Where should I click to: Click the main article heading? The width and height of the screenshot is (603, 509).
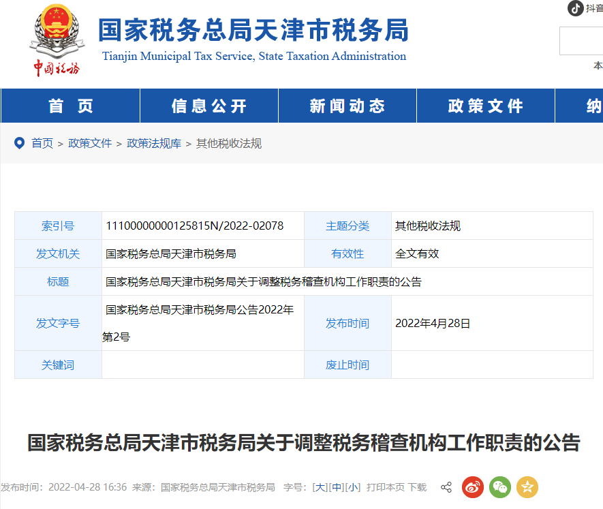click(x=303, y=442)
